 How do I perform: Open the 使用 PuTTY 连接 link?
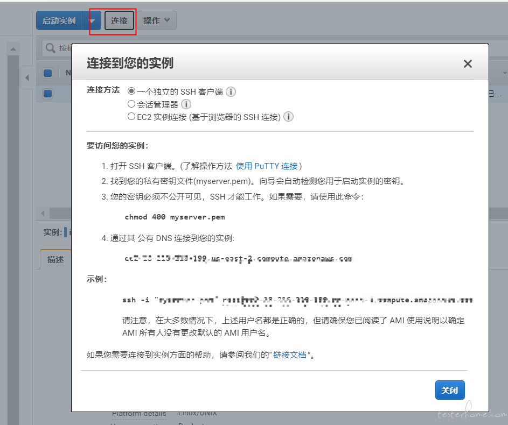267,166
